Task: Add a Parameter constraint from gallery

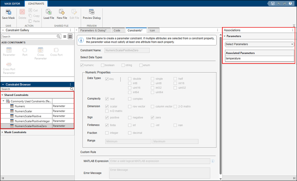Action: tap(9, 52)
